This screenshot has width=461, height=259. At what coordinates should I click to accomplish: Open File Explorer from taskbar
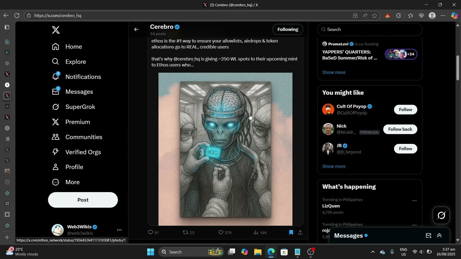pos(258,252)
